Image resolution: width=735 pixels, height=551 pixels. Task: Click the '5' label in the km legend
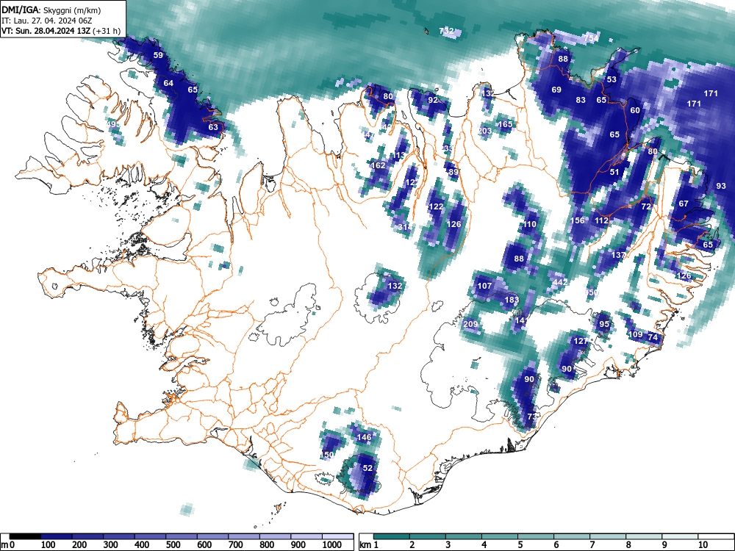(520, 545)
